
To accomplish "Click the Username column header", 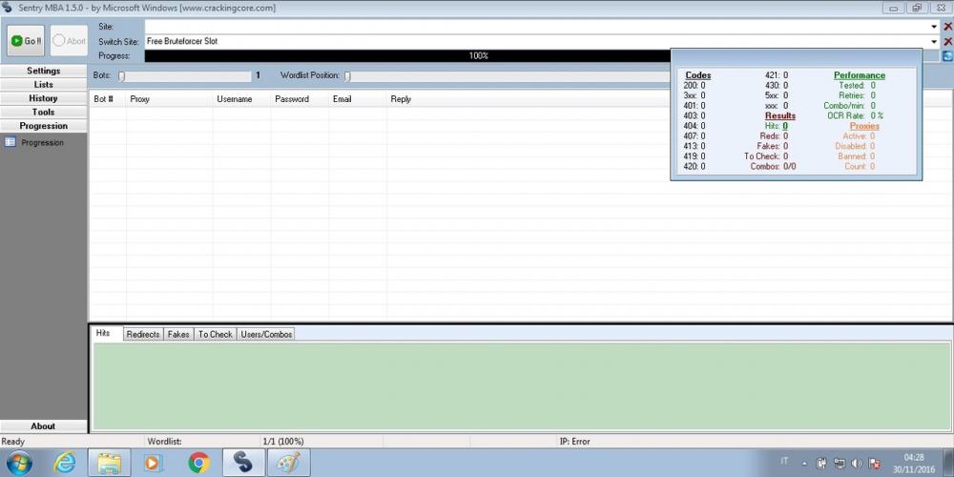I will point(241,98).
